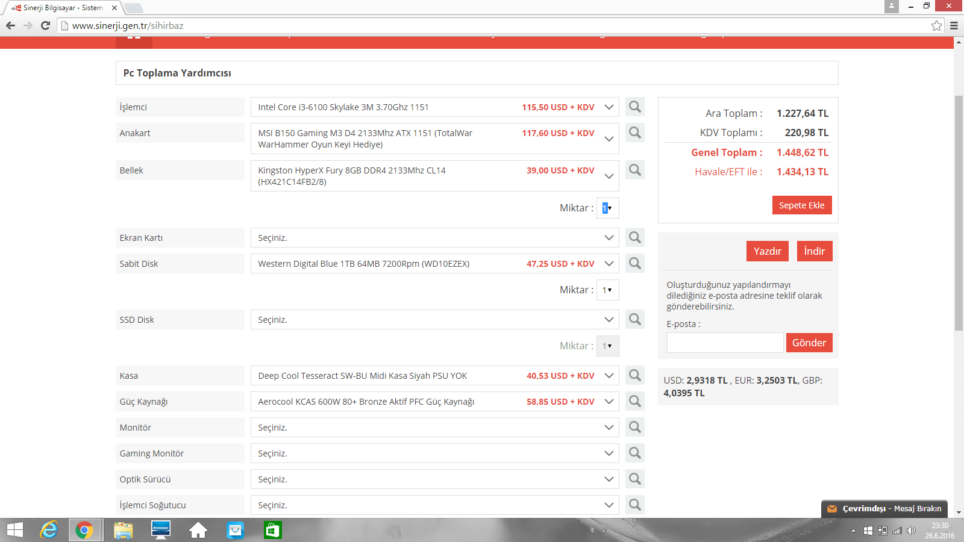This screenshot has height=542, width=964.
Task: Click the search icon for Monitör
Action: click(x=635, y=427)
